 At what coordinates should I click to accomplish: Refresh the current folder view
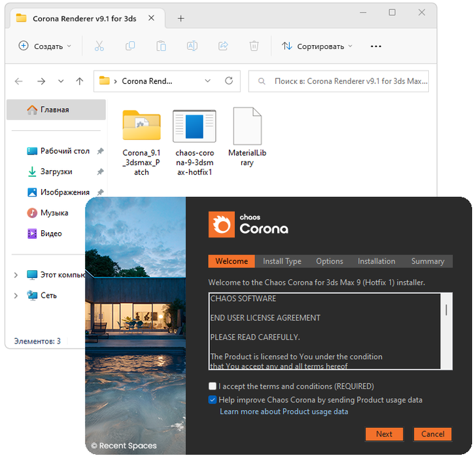[229, 81]
